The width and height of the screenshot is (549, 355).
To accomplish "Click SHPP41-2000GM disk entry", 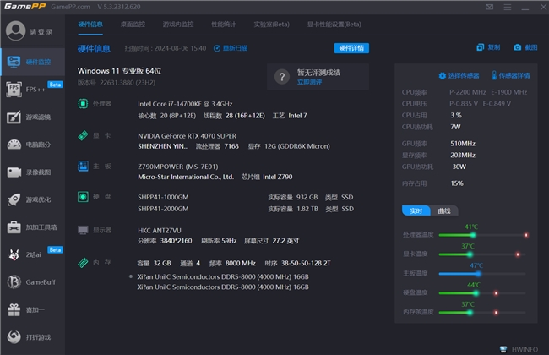I will tap(163, 209).
